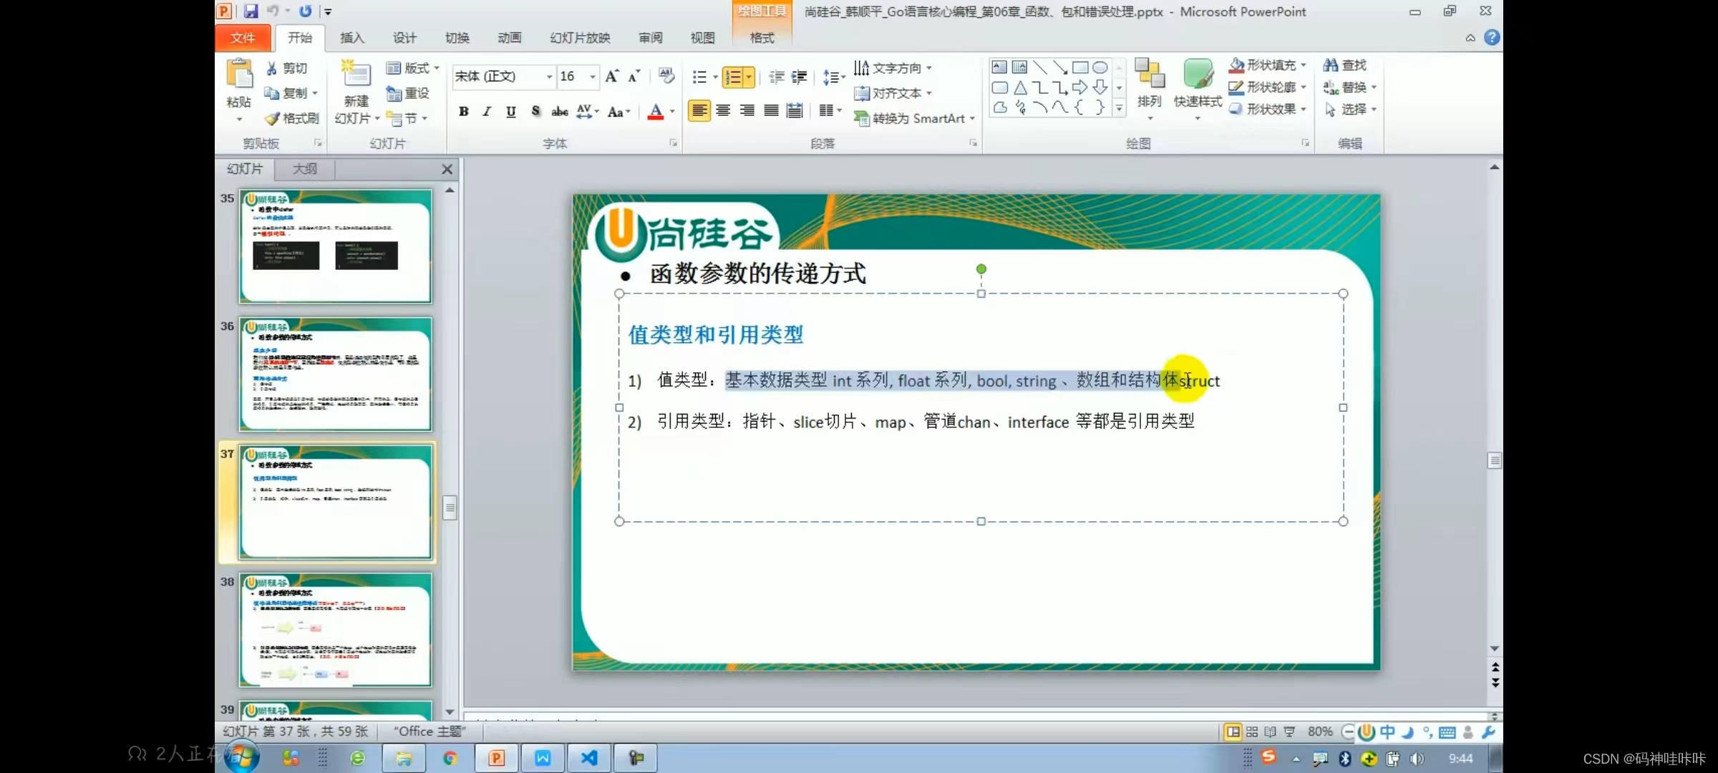Viewport: 1718px width, 773px height.
Task: Open PowerPoint Help question mark
Action: pyautogui.click(x=1492, y=37)
